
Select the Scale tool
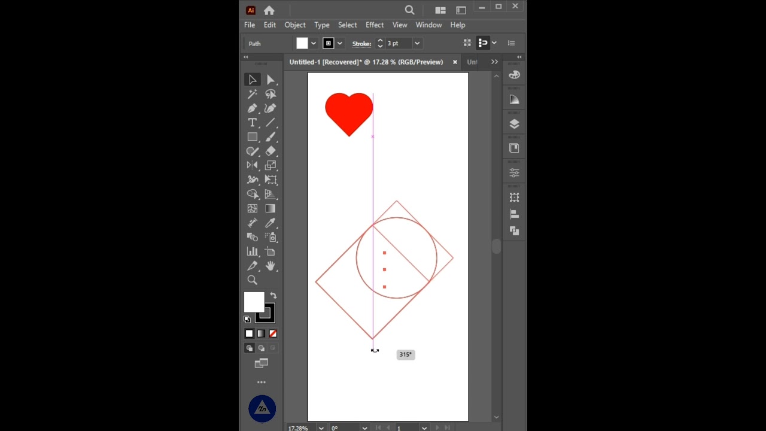click(x=270, y=165)
